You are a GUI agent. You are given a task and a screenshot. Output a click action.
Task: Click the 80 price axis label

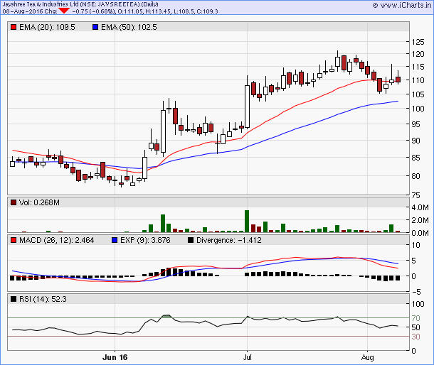click(416, 176)
